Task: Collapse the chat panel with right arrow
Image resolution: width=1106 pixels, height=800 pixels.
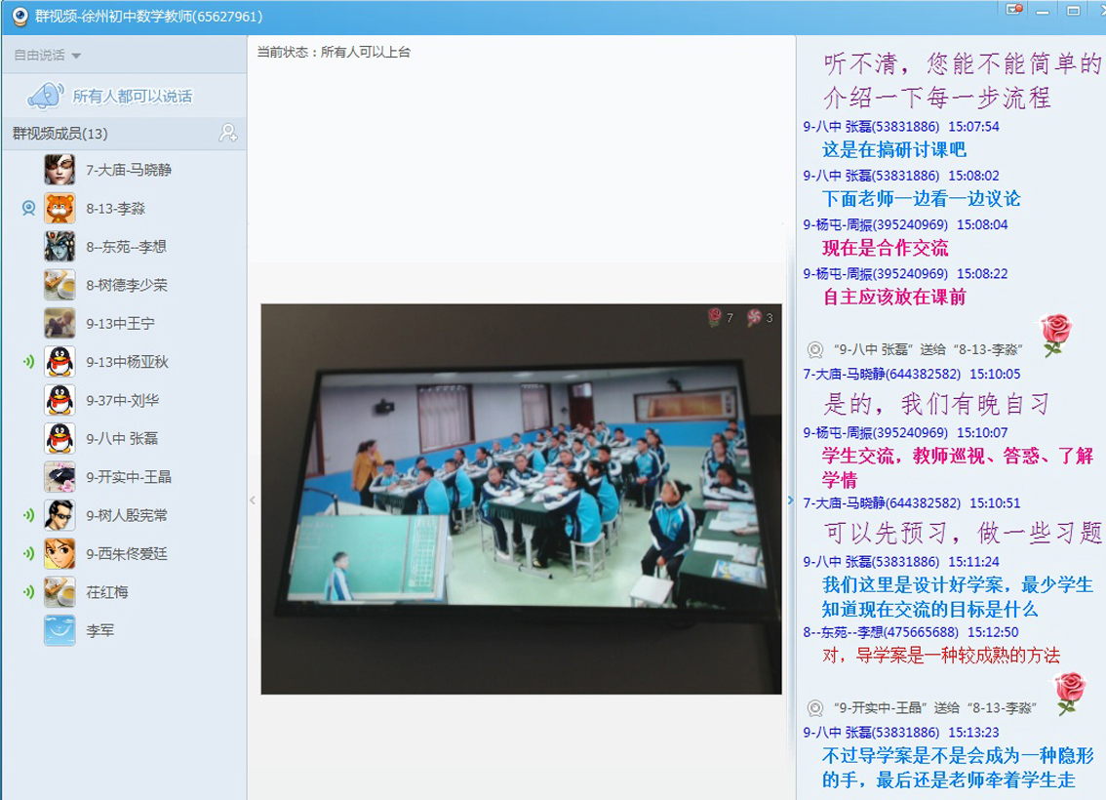Action: [791, 500]
